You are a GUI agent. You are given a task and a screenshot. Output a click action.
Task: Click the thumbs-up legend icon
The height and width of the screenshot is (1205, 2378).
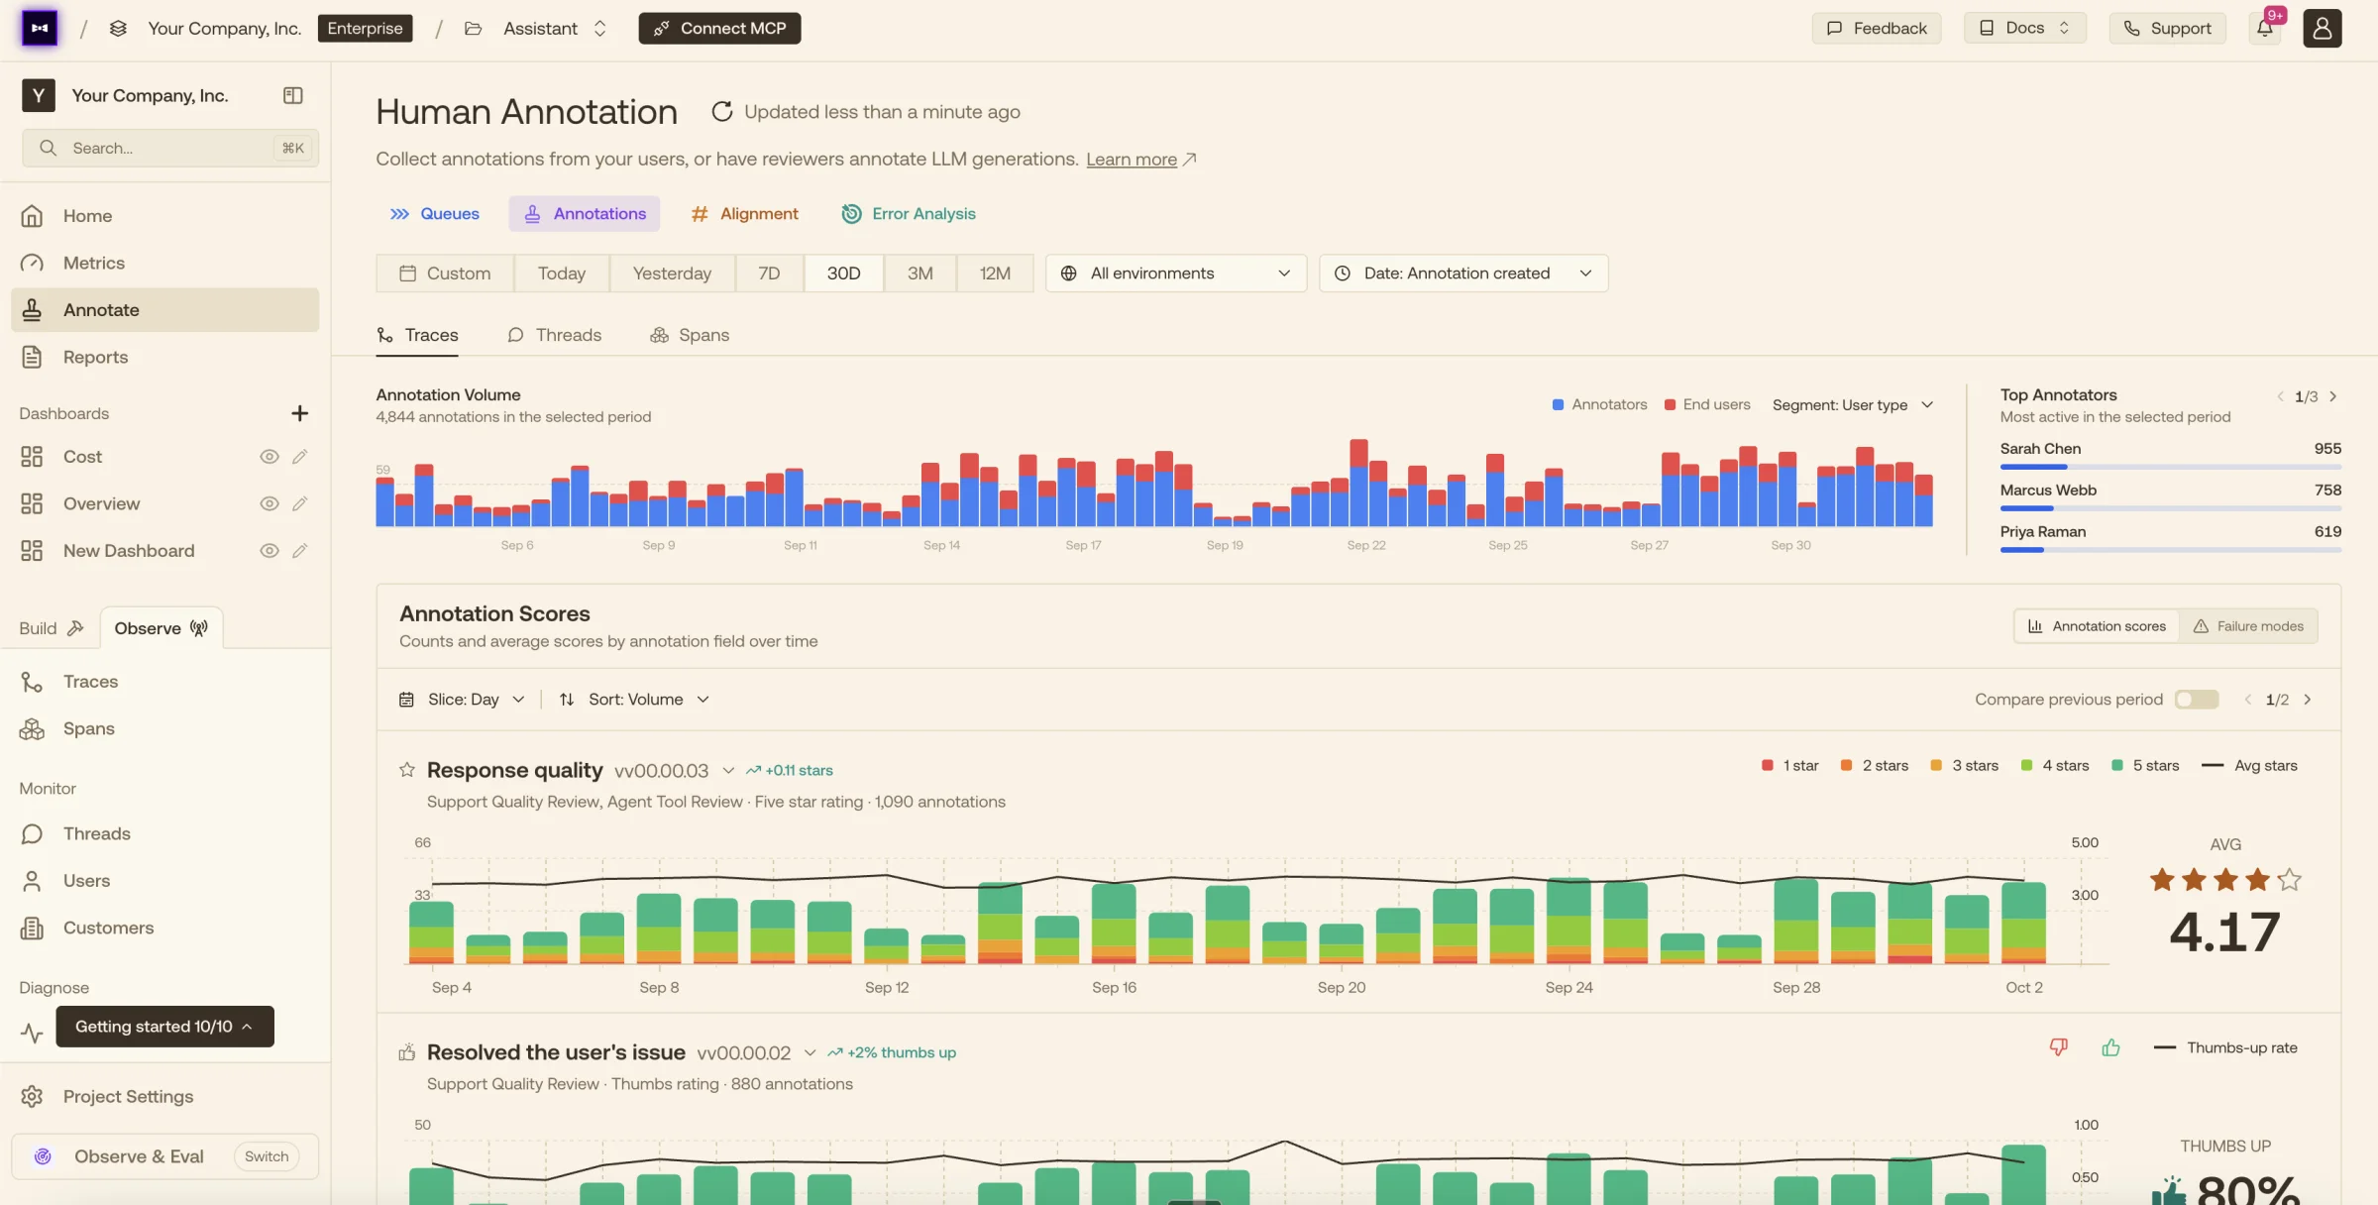tap(2110, 1047)
